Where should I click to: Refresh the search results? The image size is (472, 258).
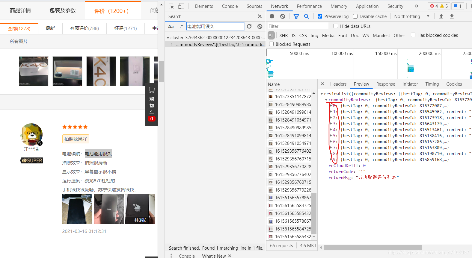point(249,27)
